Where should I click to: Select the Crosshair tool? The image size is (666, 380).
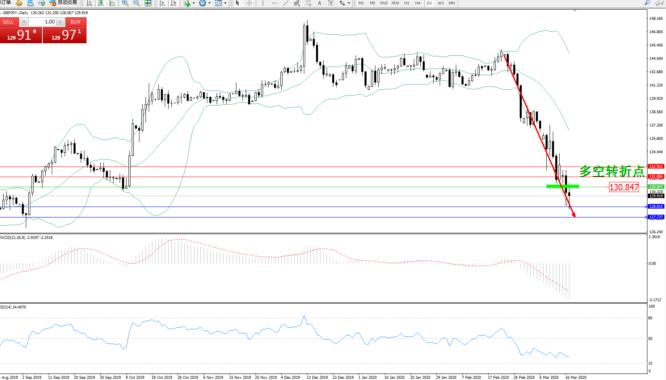point(249,3)
